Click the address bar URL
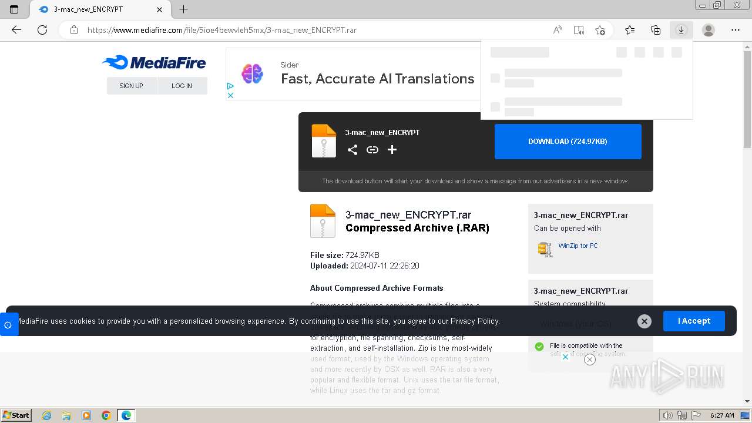 tap(222, 30)
